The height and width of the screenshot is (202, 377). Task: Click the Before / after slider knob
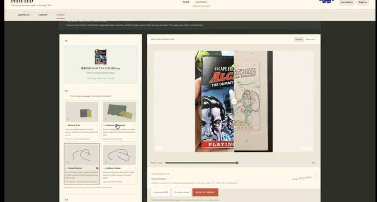pos(237,163)
